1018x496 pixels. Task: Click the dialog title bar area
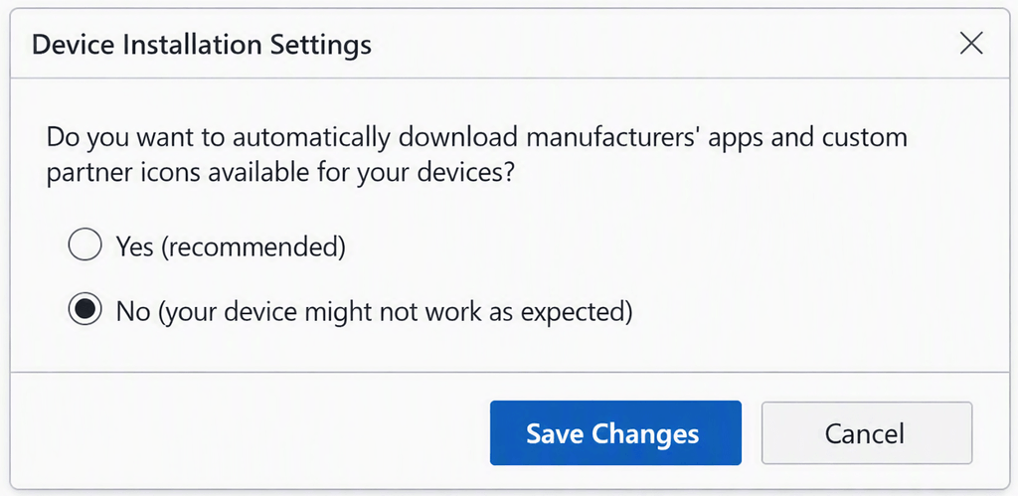coord(509,44)
